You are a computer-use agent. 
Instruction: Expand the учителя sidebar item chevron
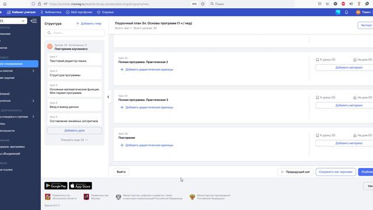coord(33,101)
